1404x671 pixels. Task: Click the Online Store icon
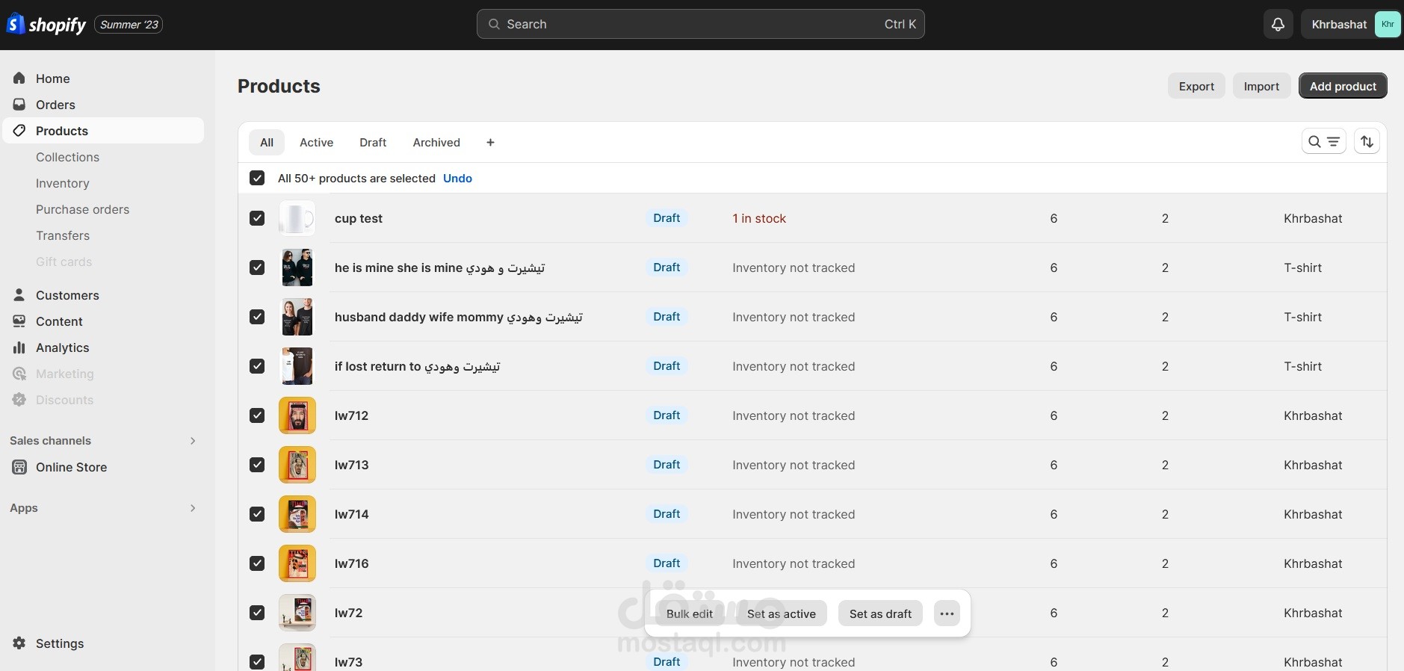click(x=19, y=467)
